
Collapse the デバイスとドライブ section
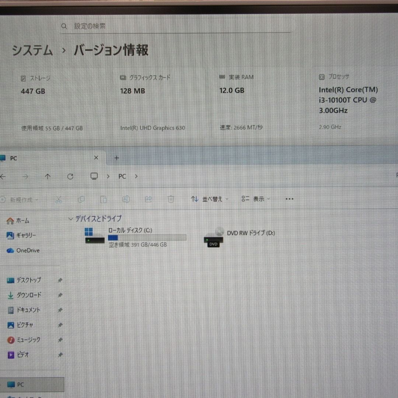(70, 219)
